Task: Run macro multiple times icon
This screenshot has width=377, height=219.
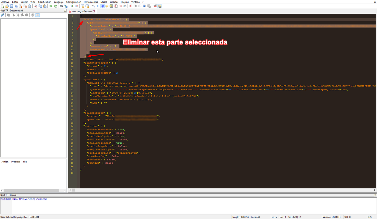Action: coord(144,6)
